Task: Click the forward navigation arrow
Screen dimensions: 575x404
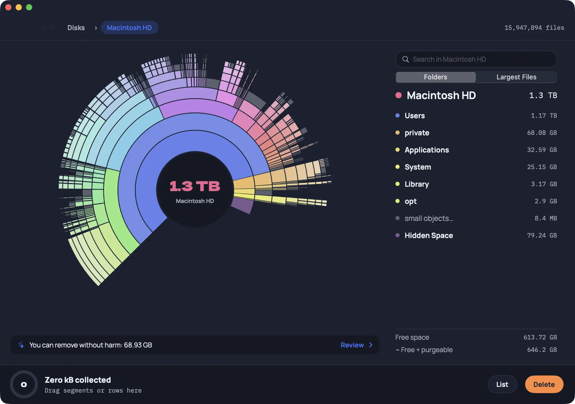Action: coord(53,28)
